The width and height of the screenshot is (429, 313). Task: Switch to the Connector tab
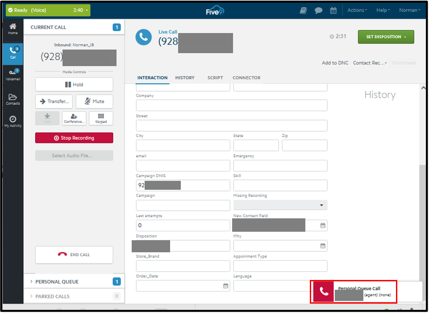pyautogui.click(x=246, y=78)
